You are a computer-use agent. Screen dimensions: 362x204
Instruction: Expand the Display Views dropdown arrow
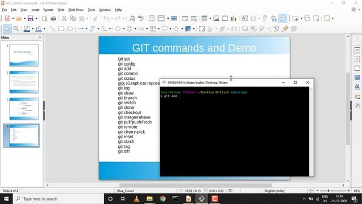click(x=168, y=19)
